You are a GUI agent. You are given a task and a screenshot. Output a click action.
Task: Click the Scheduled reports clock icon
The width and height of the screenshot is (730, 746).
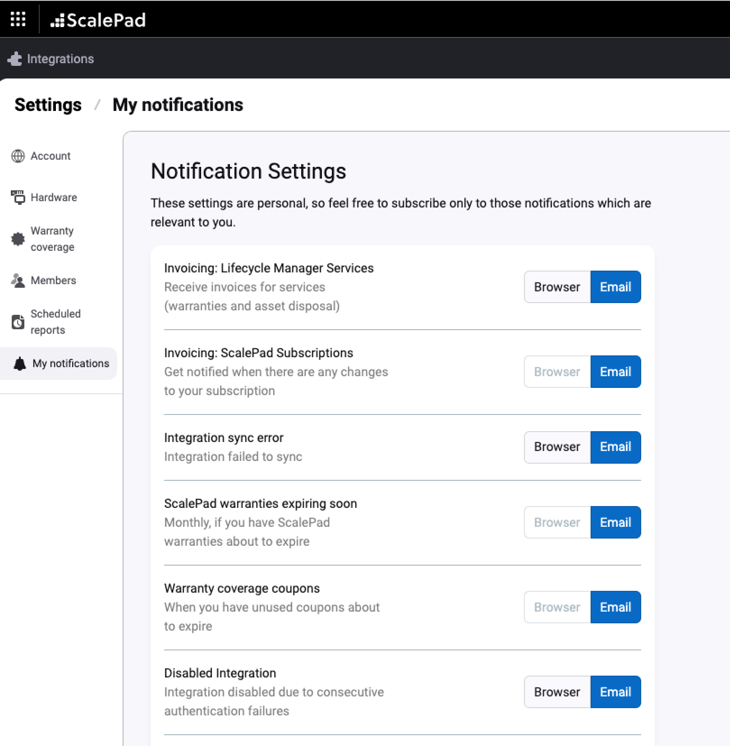[x=18, y=322]
